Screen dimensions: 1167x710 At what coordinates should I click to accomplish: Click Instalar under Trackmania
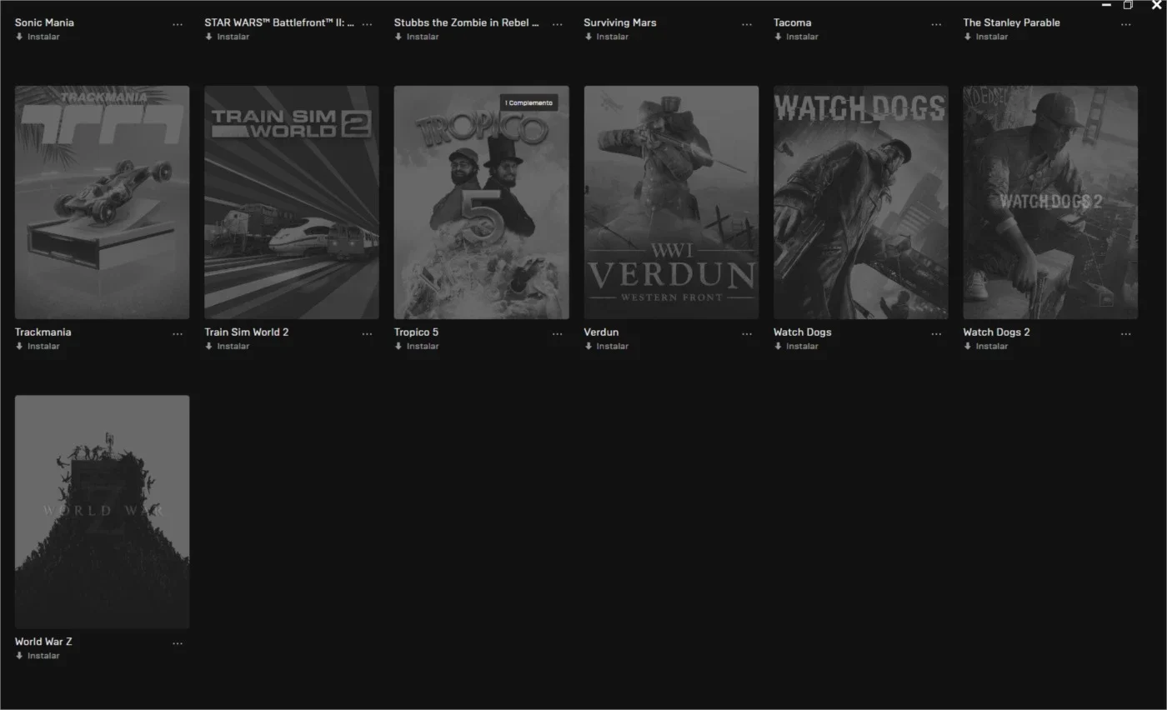click(38, 346)
